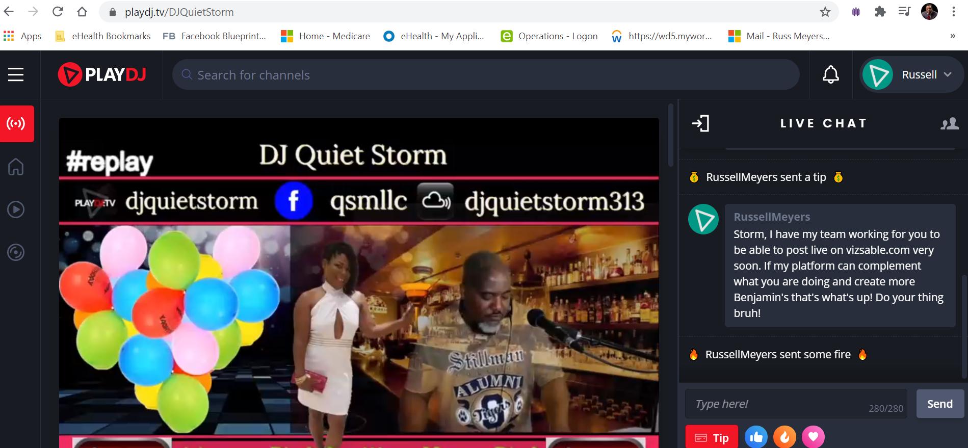Click the address bar URL
The image size is (968, 448).
click(179, 12)
